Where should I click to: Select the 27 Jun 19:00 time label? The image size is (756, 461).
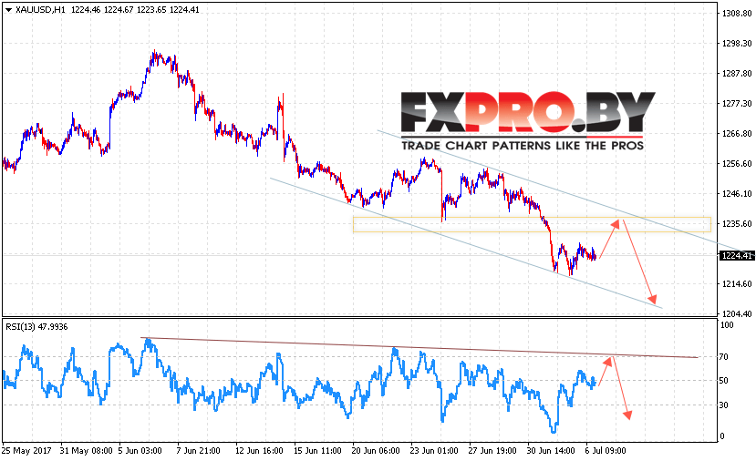(x=492, y=451)
